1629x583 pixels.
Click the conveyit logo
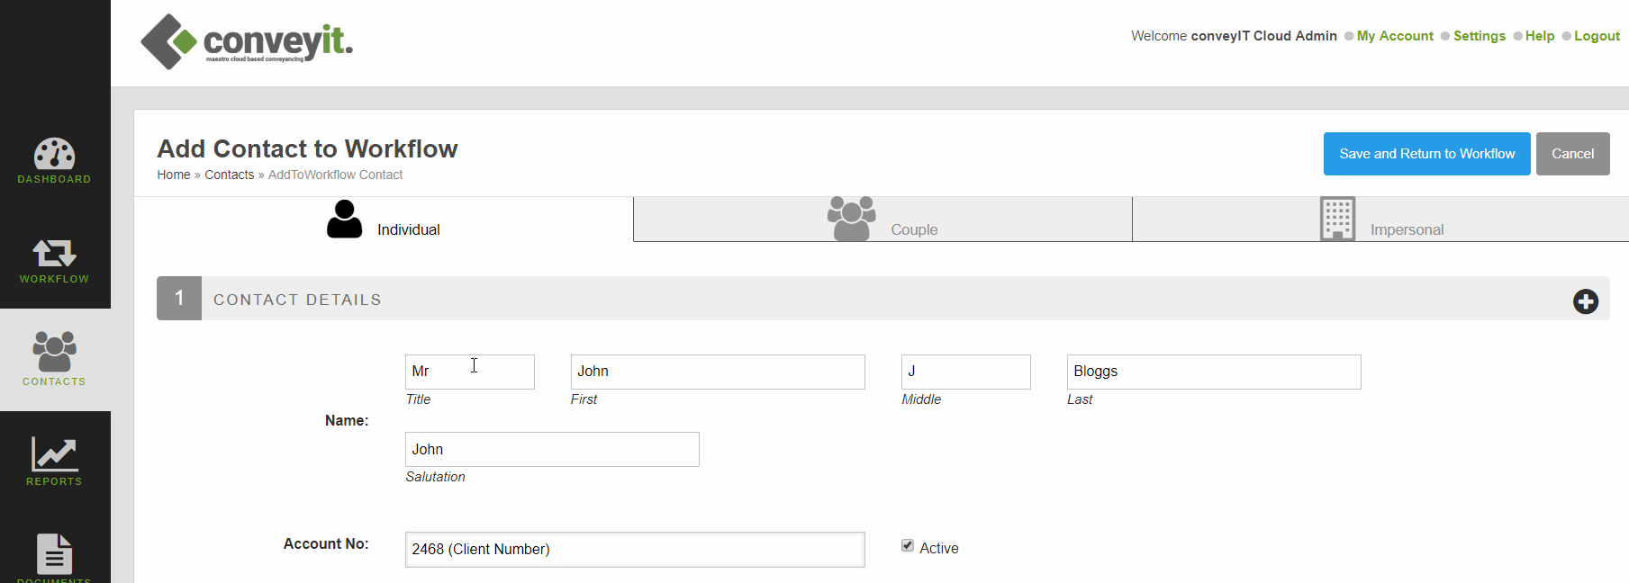point(247,41)
